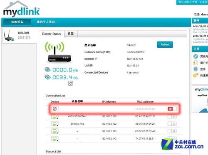Click the firmware chip icon
Screen dimensions: 208x155
click(x=196, y=69)
